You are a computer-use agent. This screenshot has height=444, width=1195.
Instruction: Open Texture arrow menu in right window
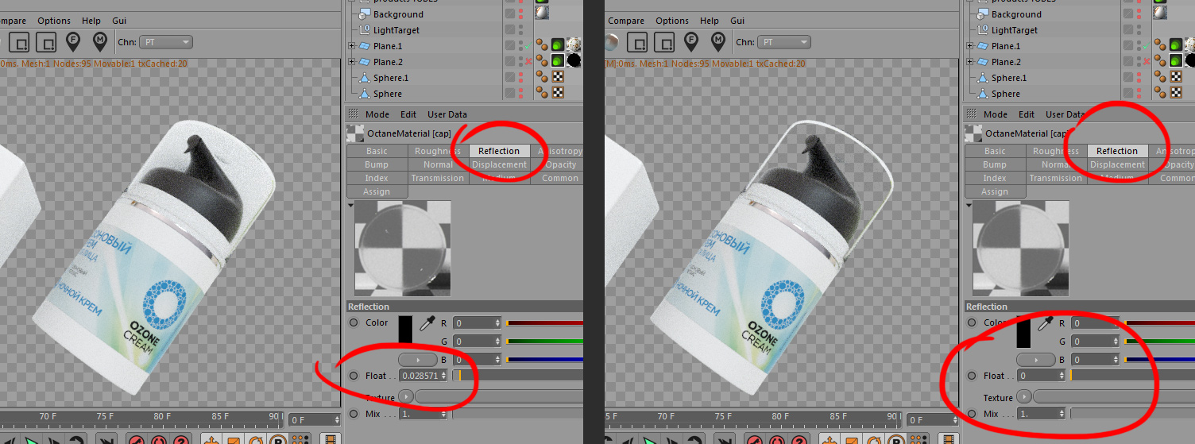click(1024, 396)
